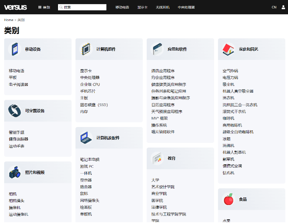Open the 可穿戴设备 category heading

tap(35, 111)
